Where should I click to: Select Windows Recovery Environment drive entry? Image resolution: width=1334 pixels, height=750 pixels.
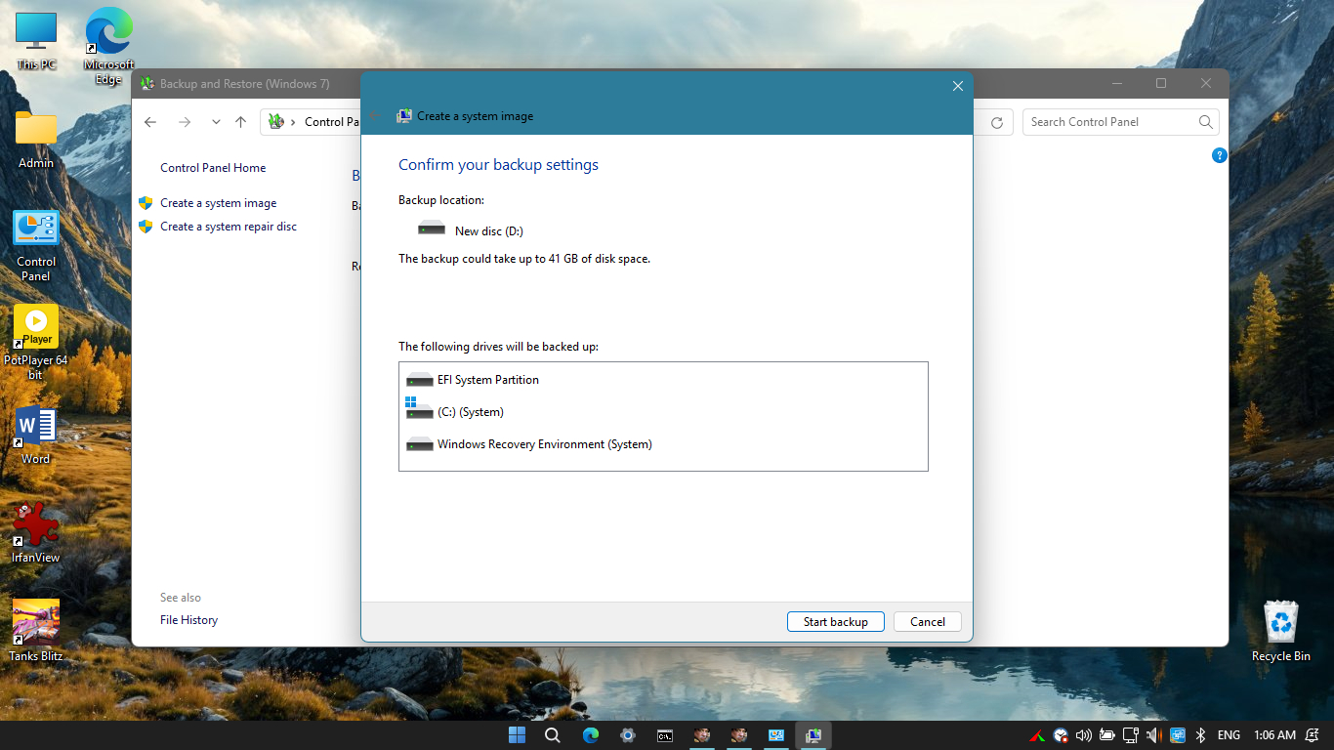tap(544, 444)
